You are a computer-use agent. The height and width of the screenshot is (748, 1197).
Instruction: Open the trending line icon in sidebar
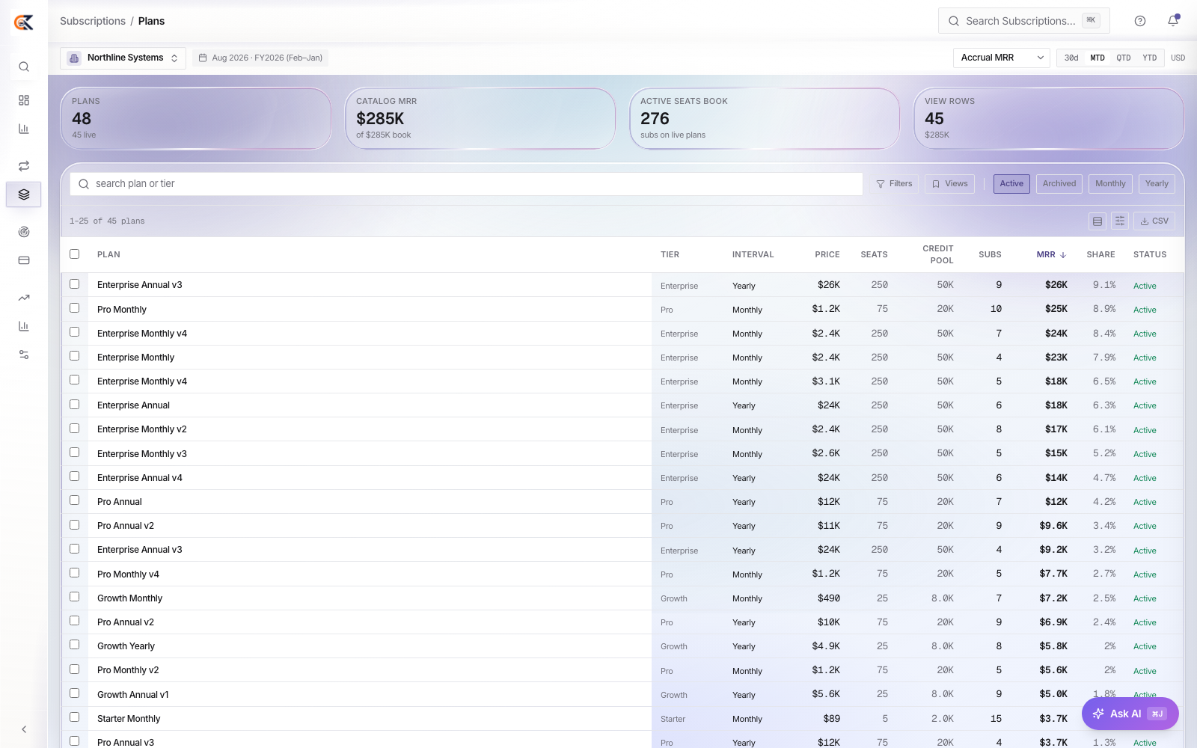coord(24,298)
